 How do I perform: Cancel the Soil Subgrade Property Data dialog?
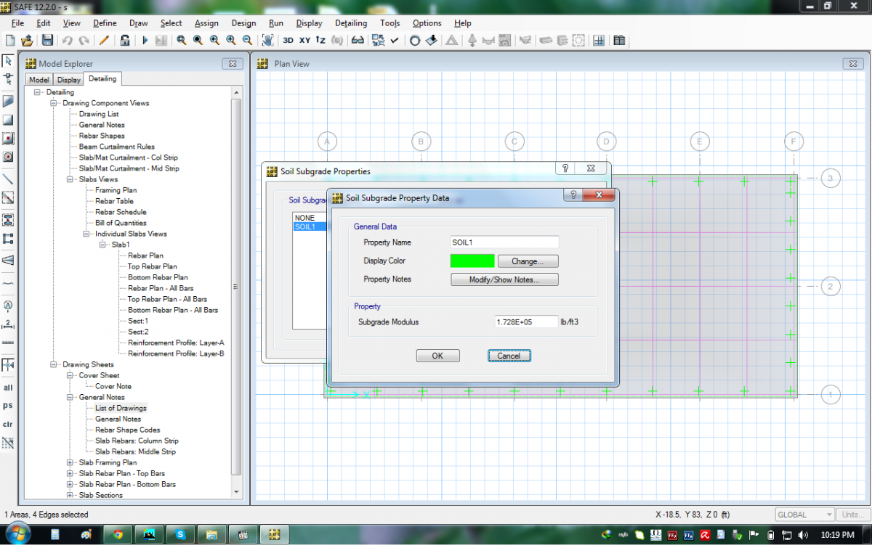pos(509,356)
